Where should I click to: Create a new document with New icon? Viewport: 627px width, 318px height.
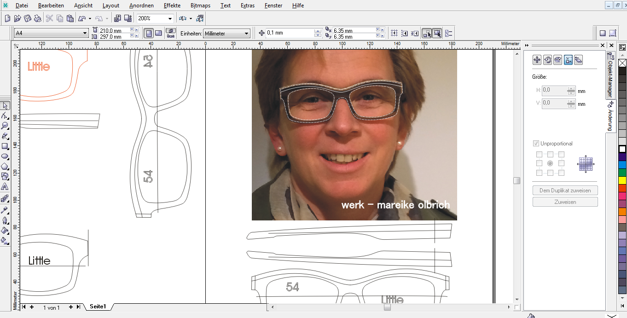point(7,18)
